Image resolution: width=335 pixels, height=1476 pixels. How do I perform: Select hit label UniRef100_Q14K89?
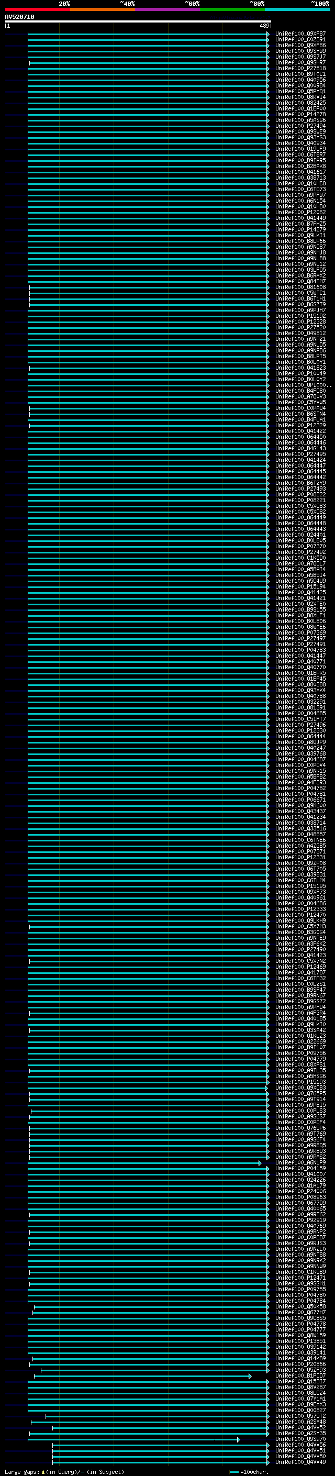(300, 1359)
